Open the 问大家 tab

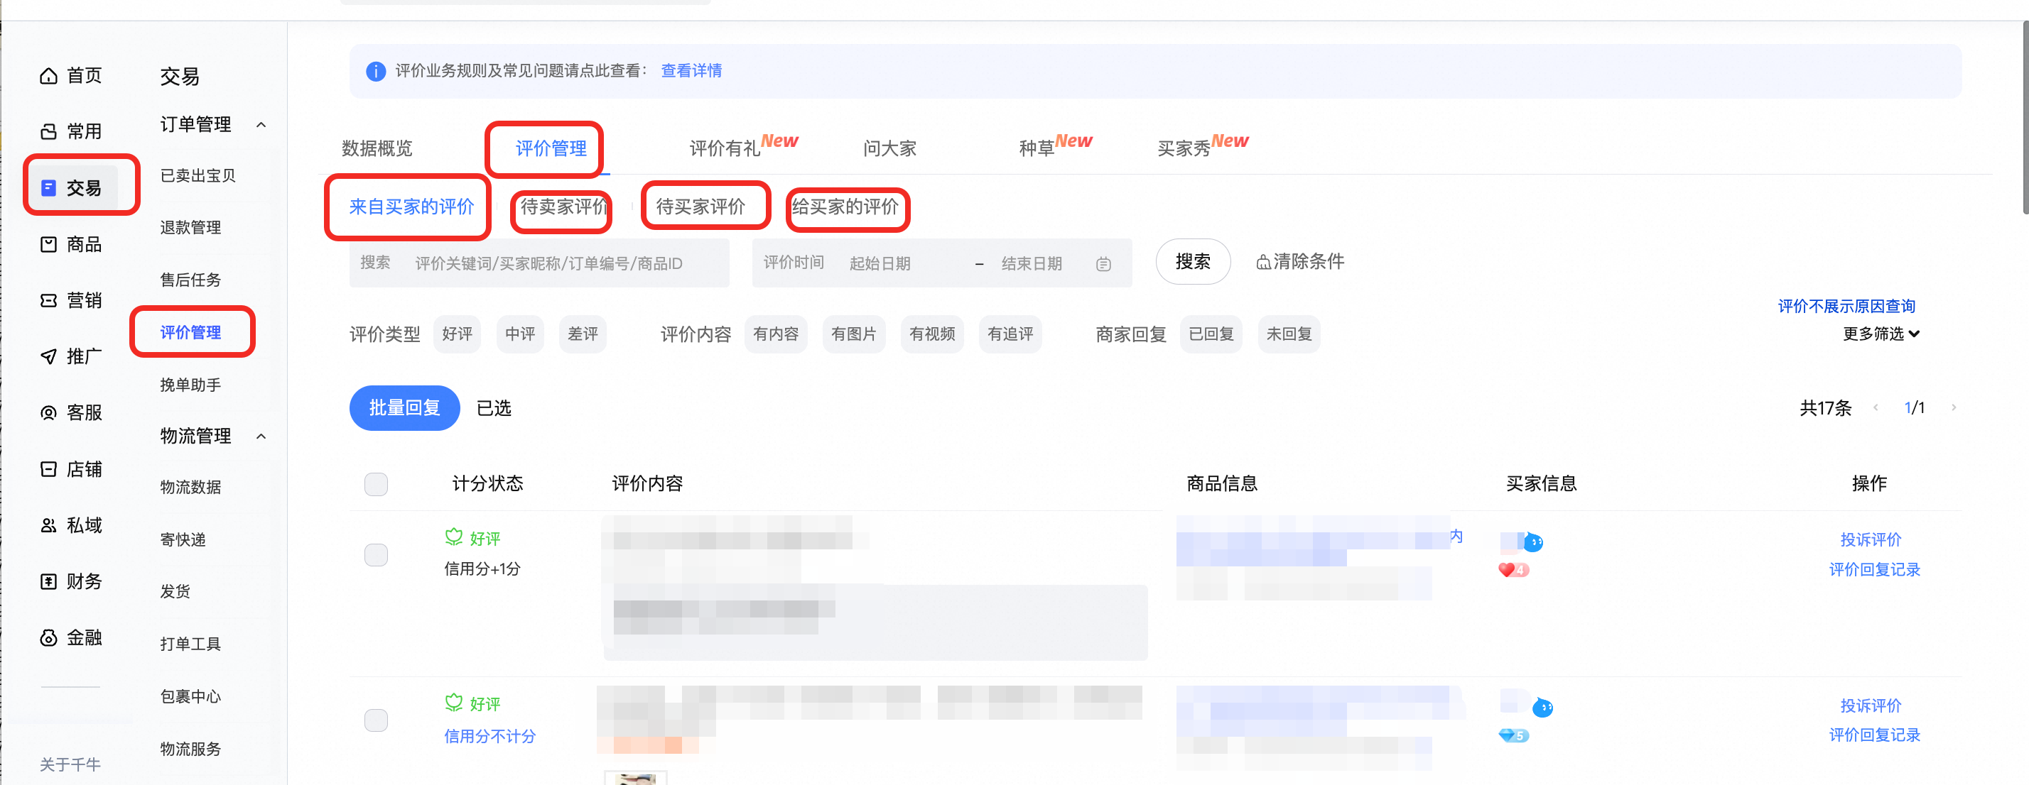click(x=889, y=148)
